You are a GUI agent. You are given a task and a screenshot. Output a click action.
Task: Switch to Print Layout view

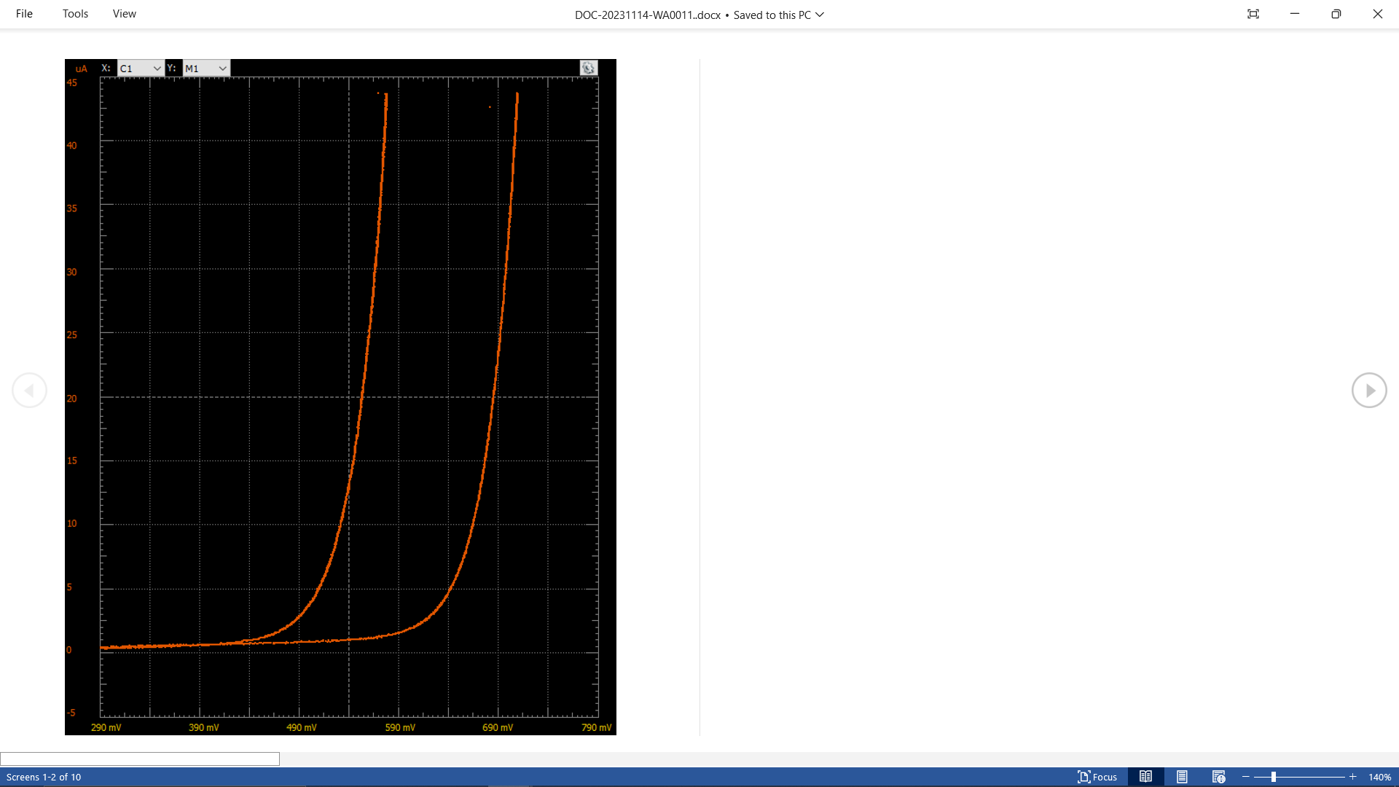(x=1183, y=777)
